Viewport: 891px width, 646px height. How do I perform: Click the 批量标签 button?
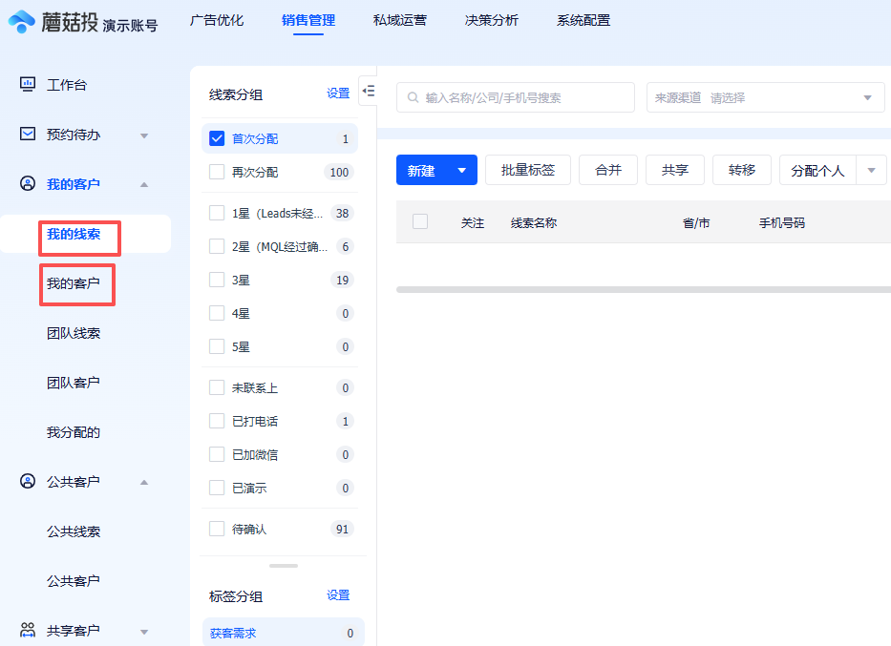(528, 168)
